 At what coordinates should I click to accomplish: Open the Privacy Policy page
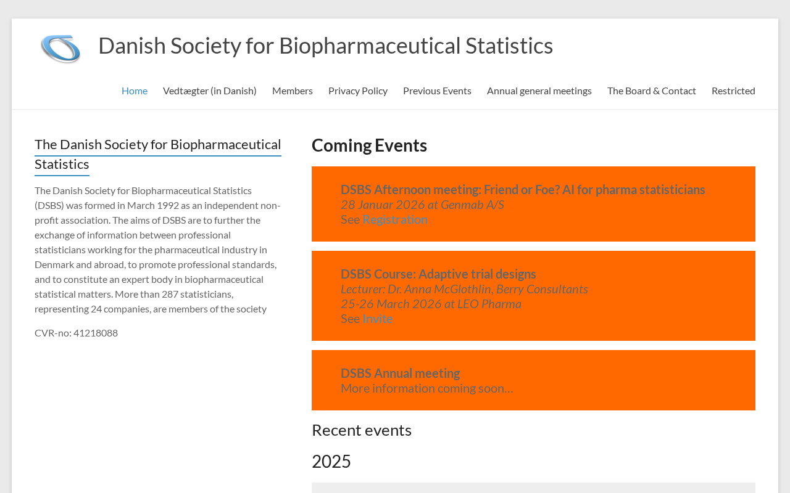[358, 91]
